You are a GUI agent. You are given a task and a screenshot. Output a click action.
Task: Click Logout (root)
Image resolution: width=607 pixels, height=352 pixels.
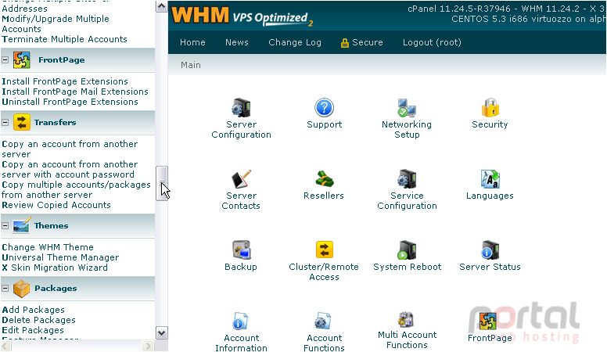432,42
